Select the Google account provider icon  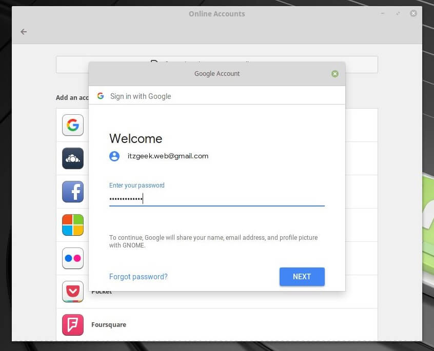tap(73, 125)
